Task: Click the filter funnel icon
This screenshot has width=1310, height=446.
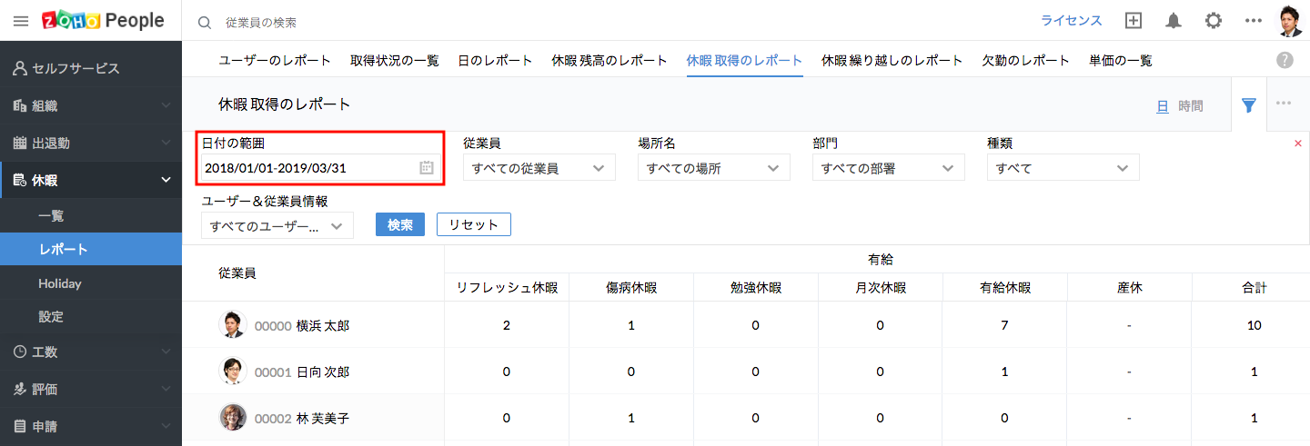Action: (1249, 105)
